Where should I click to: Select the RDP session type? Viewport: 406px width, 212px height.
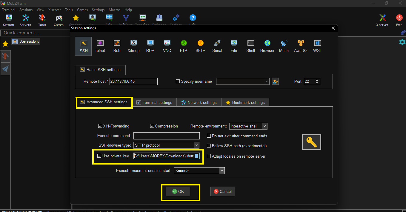click(x=150, y=46)
